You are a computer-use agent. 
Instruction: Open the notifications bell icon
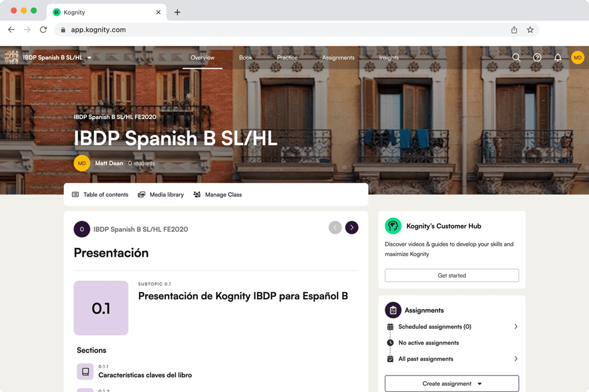click(557, 57)
